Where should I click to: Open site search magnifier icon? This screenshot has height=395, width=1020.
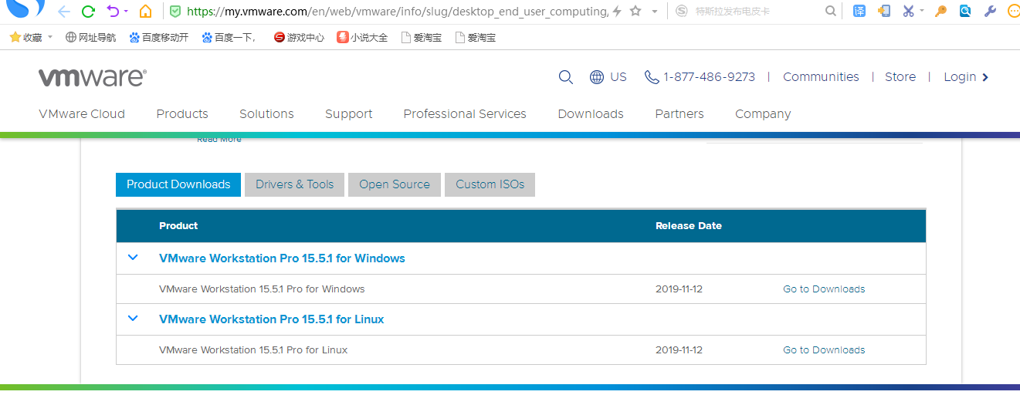pos(566,77)
